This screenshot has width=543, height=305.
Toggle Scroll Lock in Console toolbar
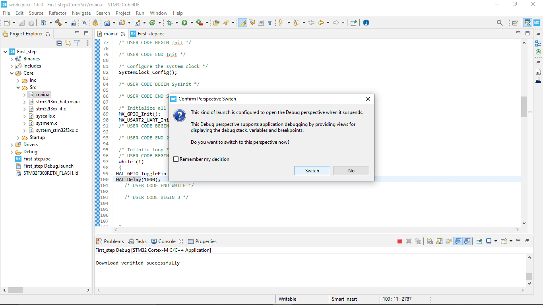click(x=439, y=241)
